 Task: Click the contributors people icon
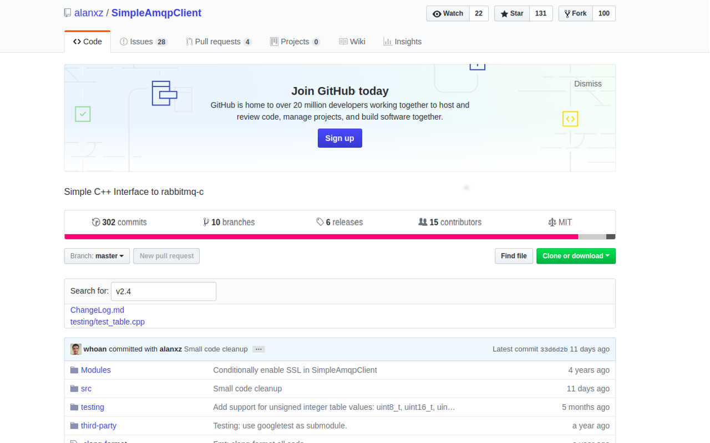point(423,222)
